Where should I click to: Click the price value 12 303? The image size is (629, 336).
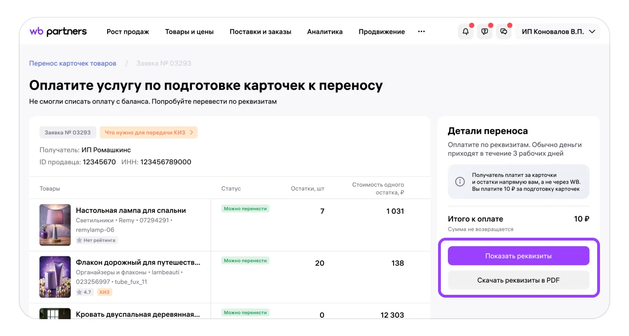[392, 315]
